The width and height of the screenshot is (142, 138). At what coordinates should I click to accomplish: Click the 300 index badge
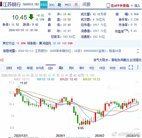(52, 5)
